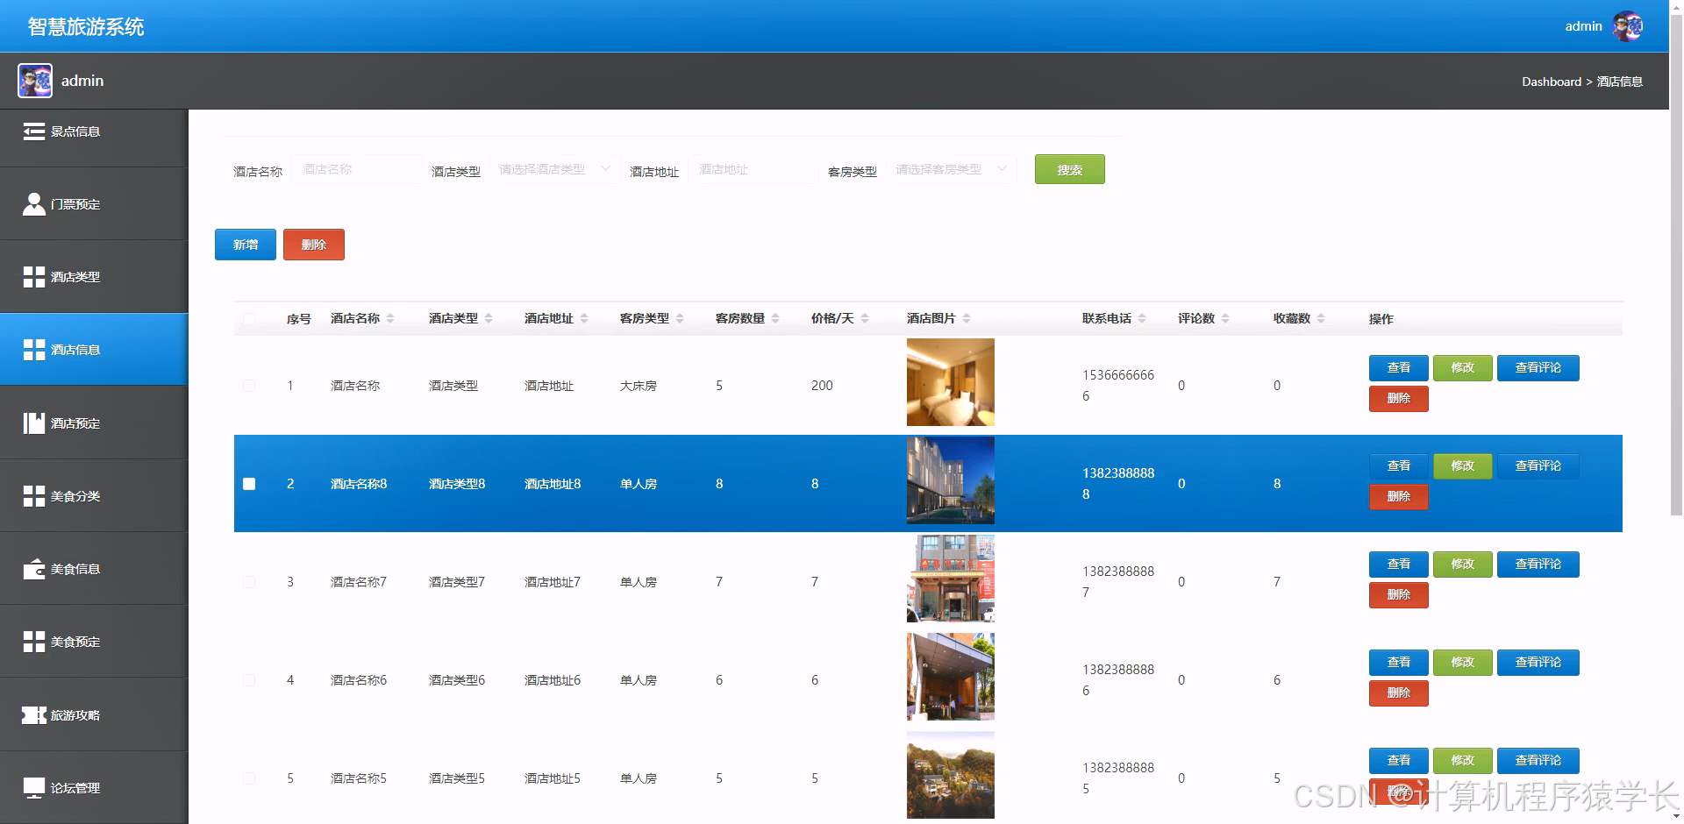Click the 酒店名称 search input field
The image size is (1684, 824).
[x=357, y=169]
